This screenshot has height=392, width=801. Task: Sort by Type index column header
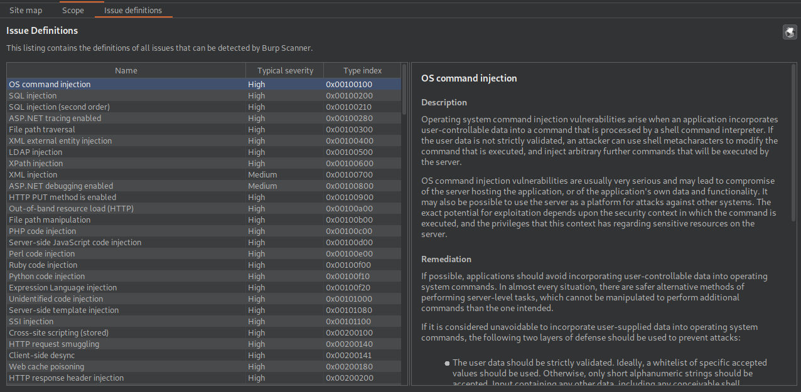tap(362, 70)
